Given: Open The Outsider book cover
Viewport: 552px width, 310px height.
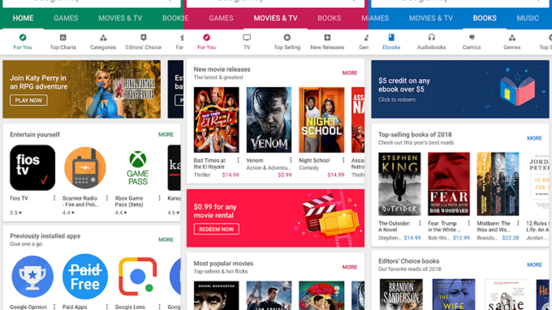Looking at the screenshot, I should click(x=399, y=184).
